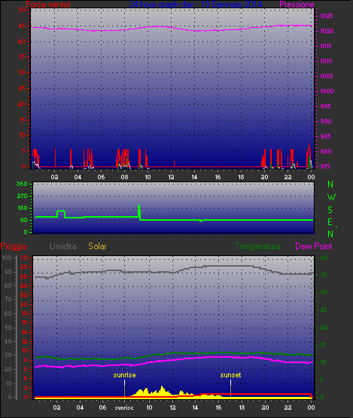
Task: Click the 12 hour tick on wind chart
Action: 171,177
